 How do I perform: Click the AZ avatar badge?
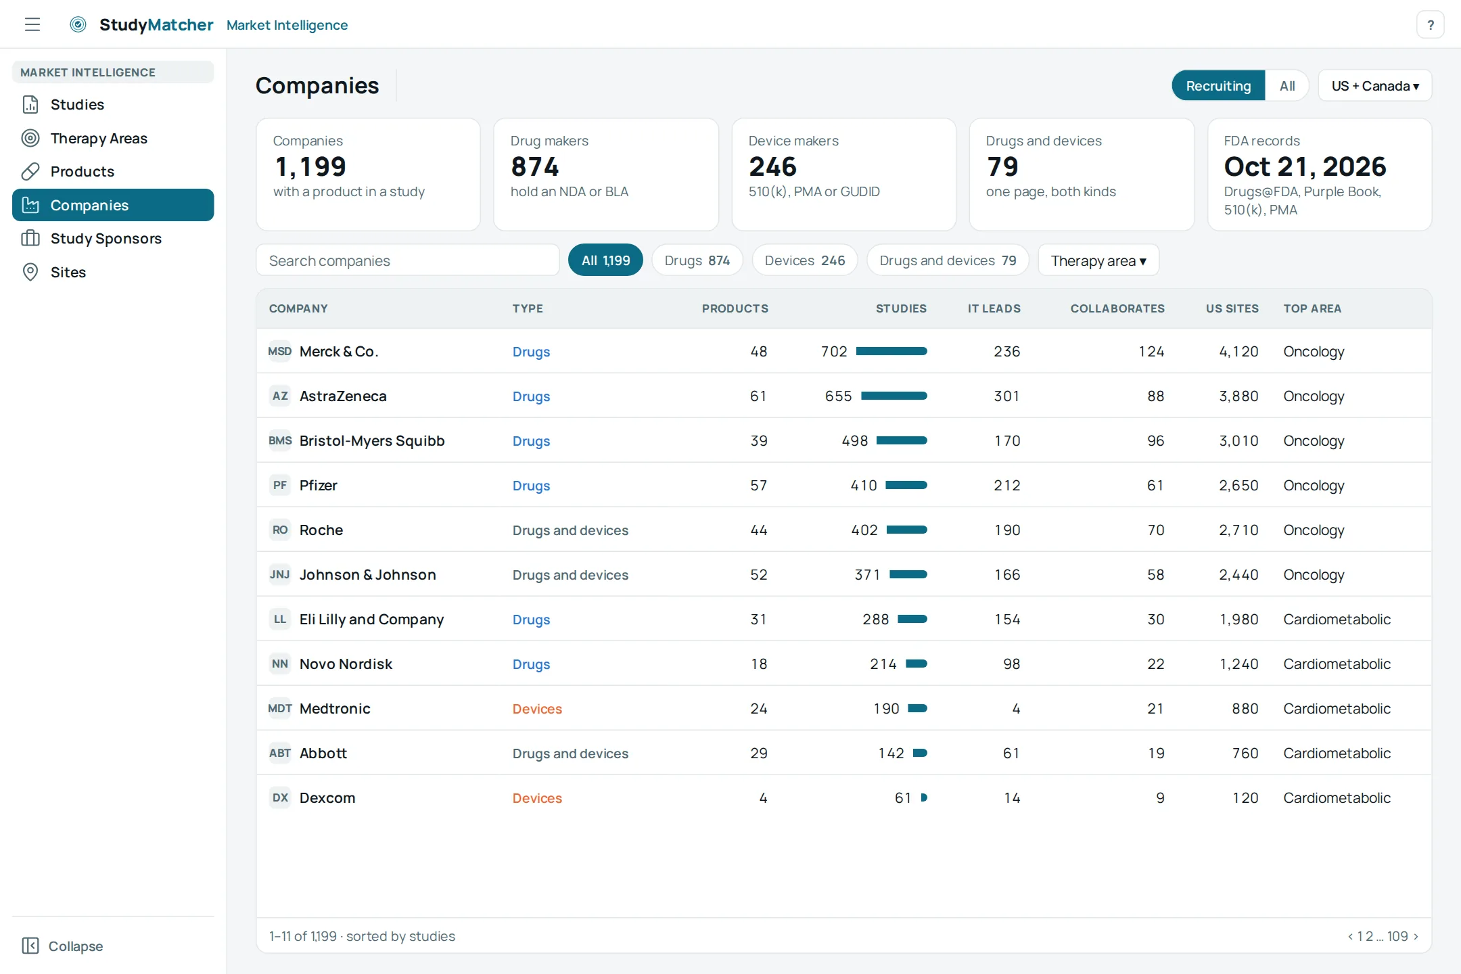coord(280,396)
